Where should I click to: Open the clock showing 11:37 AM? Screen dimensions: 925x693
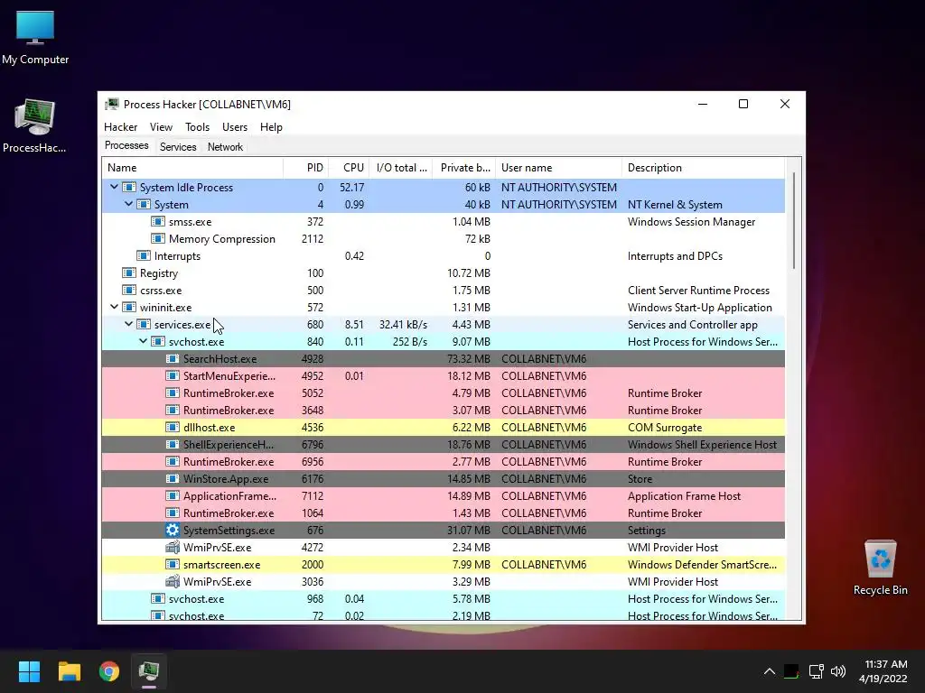pyautogui.click(x=883, y=671)
